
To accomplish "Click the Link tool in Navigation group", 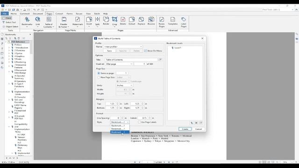I will [x=37, y=21].
